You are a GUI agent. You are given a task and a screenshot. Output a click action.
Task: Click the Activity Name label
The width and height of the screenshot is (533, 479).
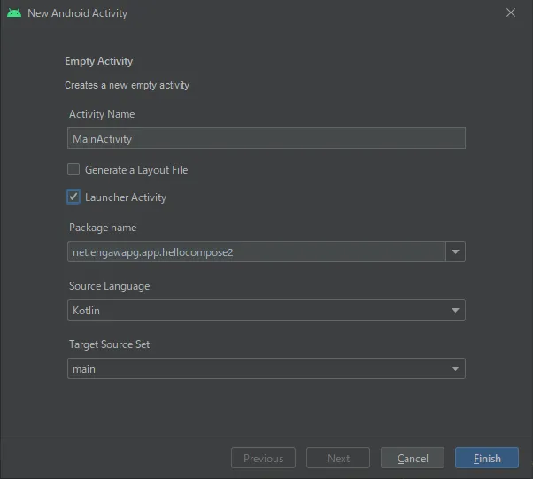coord(102,114)
